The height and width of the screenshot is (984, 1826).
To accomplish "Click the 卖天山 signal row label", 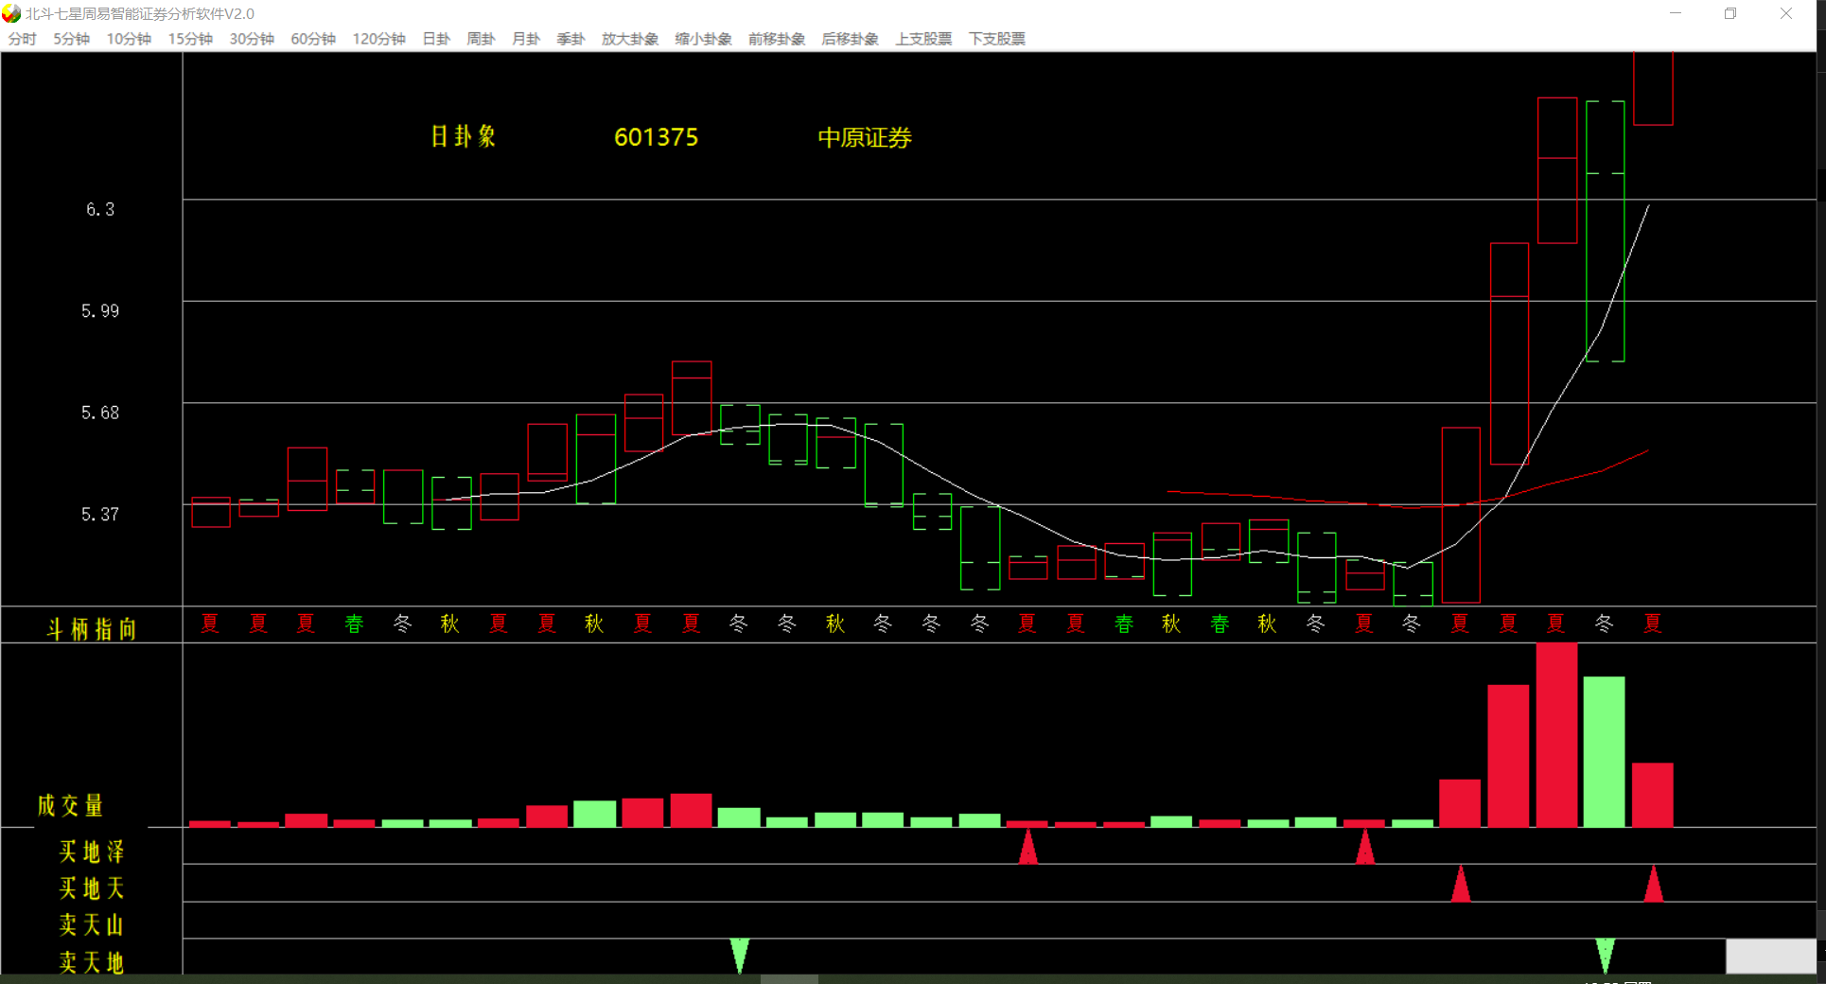I will coord(92,924).
